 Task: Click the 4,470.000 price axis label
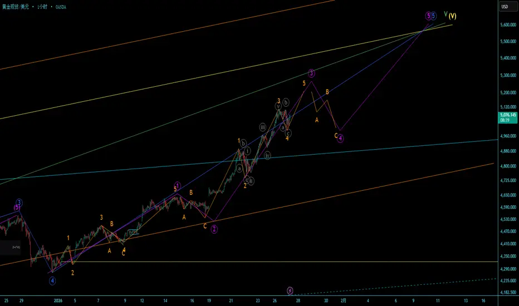[x=508, y=231]
